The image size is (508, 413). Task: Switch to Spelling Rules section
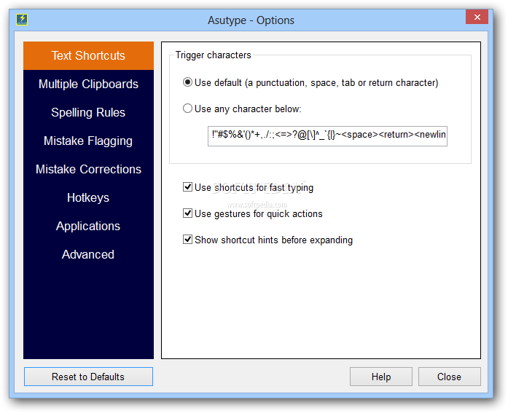[88, 113]
